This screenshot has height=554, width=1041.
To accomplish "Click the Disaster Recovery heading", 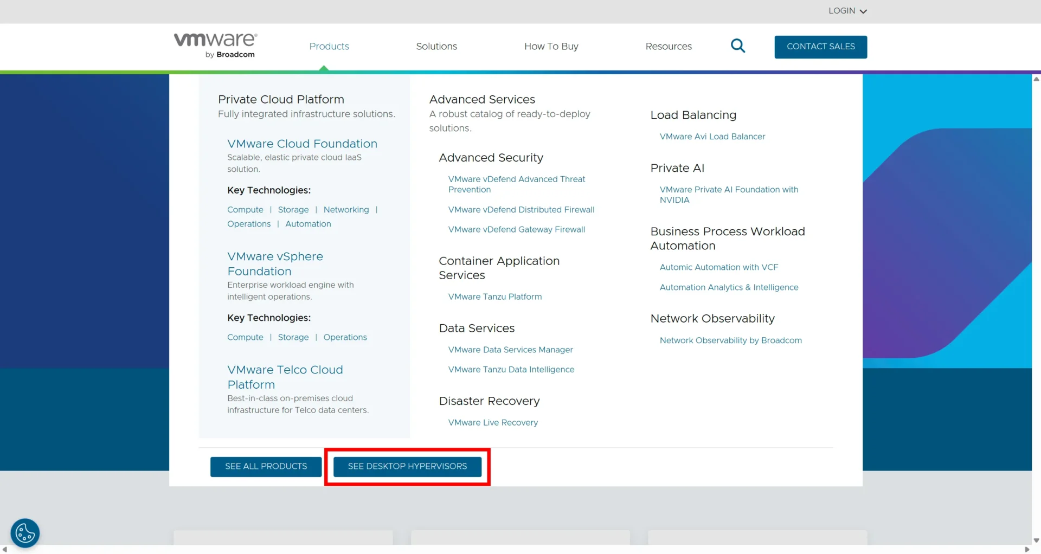I will point(489,401).
